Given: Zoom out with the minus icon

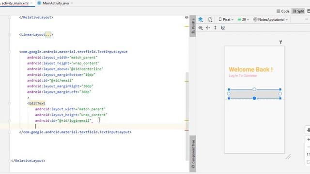Looking at the screenshot, I should (309, 147).
